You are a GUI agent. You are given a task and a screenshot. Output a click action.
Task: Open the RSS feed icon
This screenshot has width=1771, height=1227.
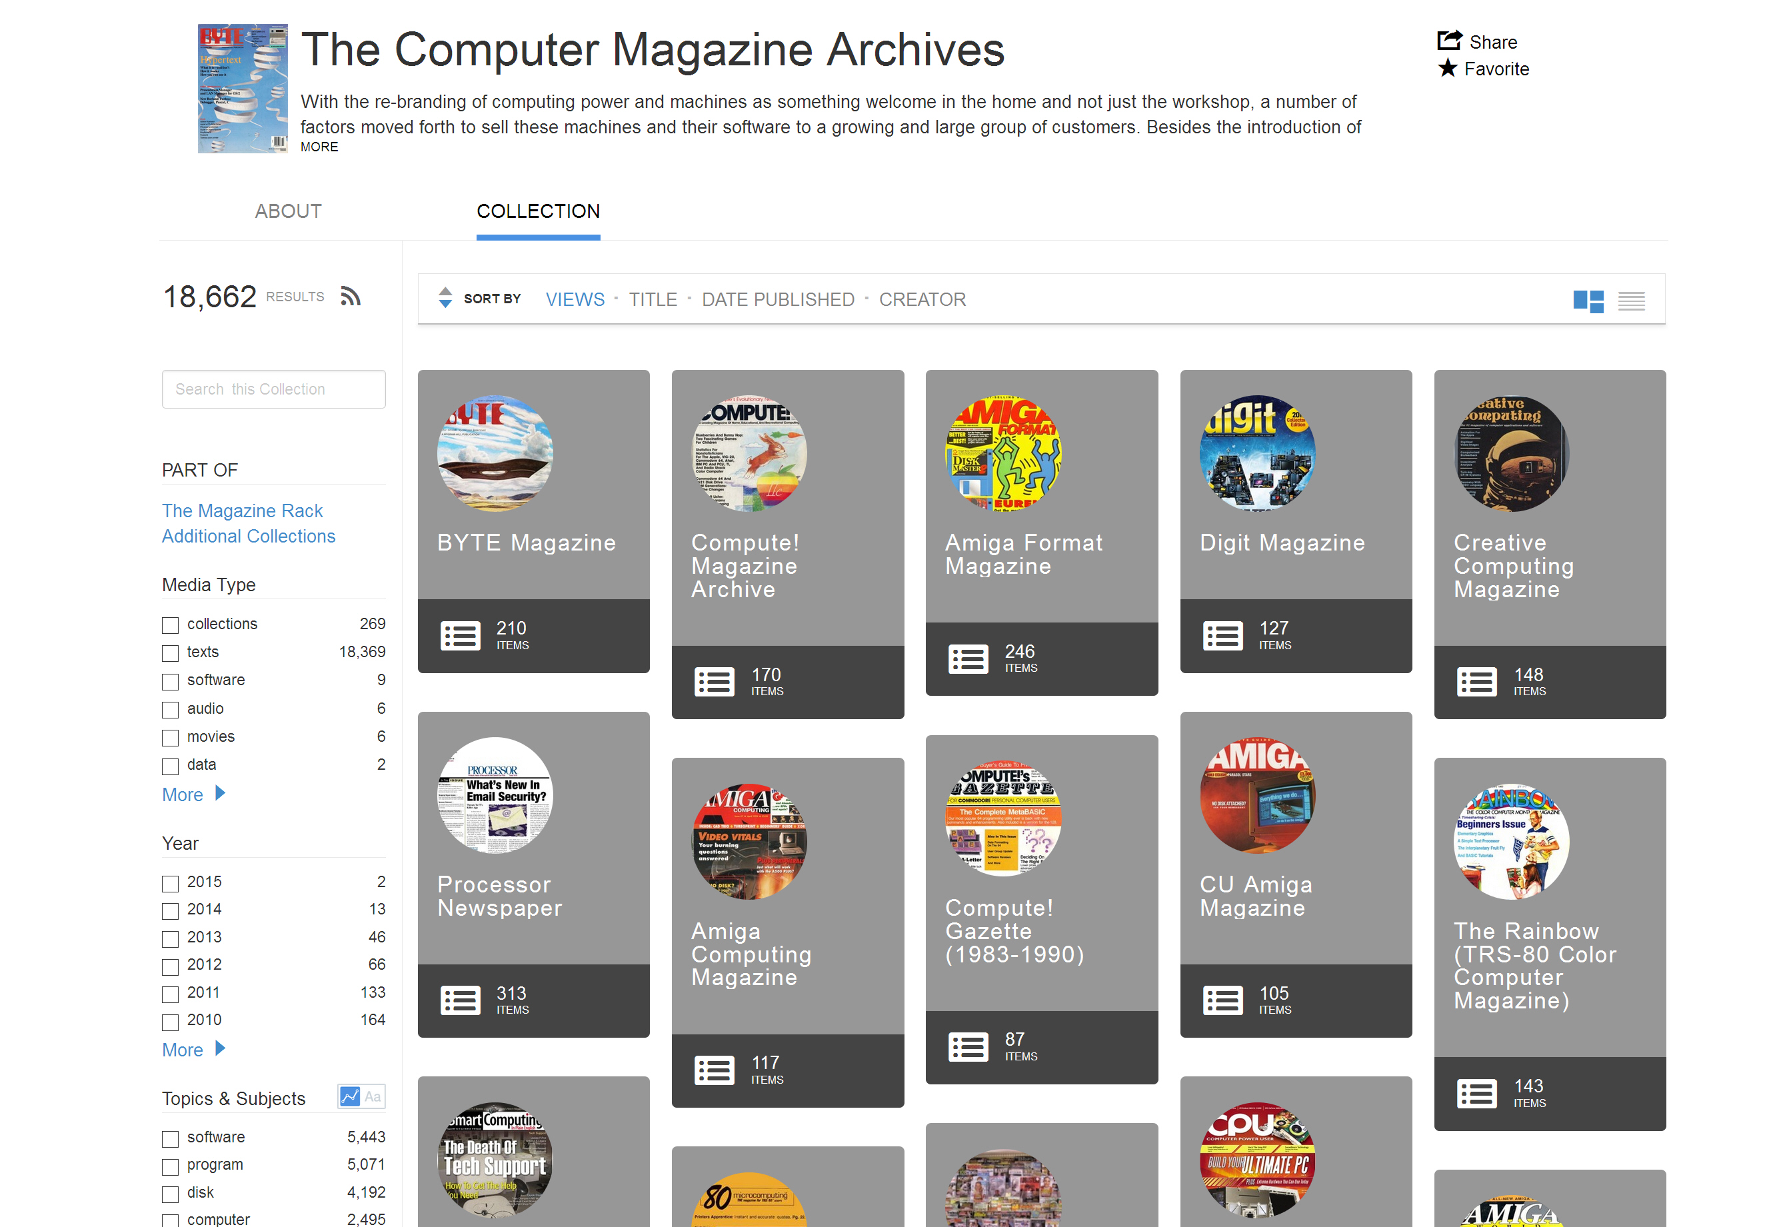[351, 296]
